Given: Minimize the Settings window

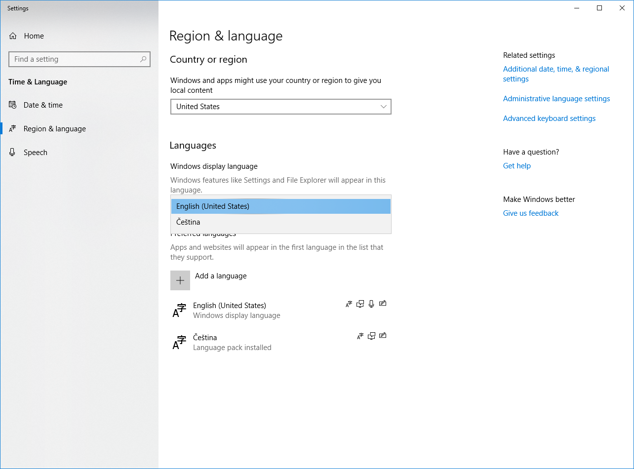Looking at the screenshot, I should [577, 8].
